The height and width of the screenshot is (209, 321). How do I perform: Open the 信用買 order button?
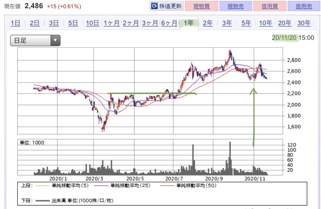(x=270, y=7)
